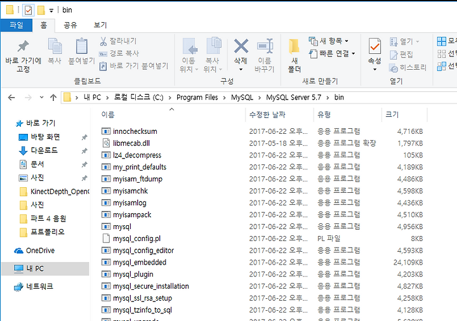Create a New folder (새 폴더)
This screenshot has width=457, height=321.
295,55
